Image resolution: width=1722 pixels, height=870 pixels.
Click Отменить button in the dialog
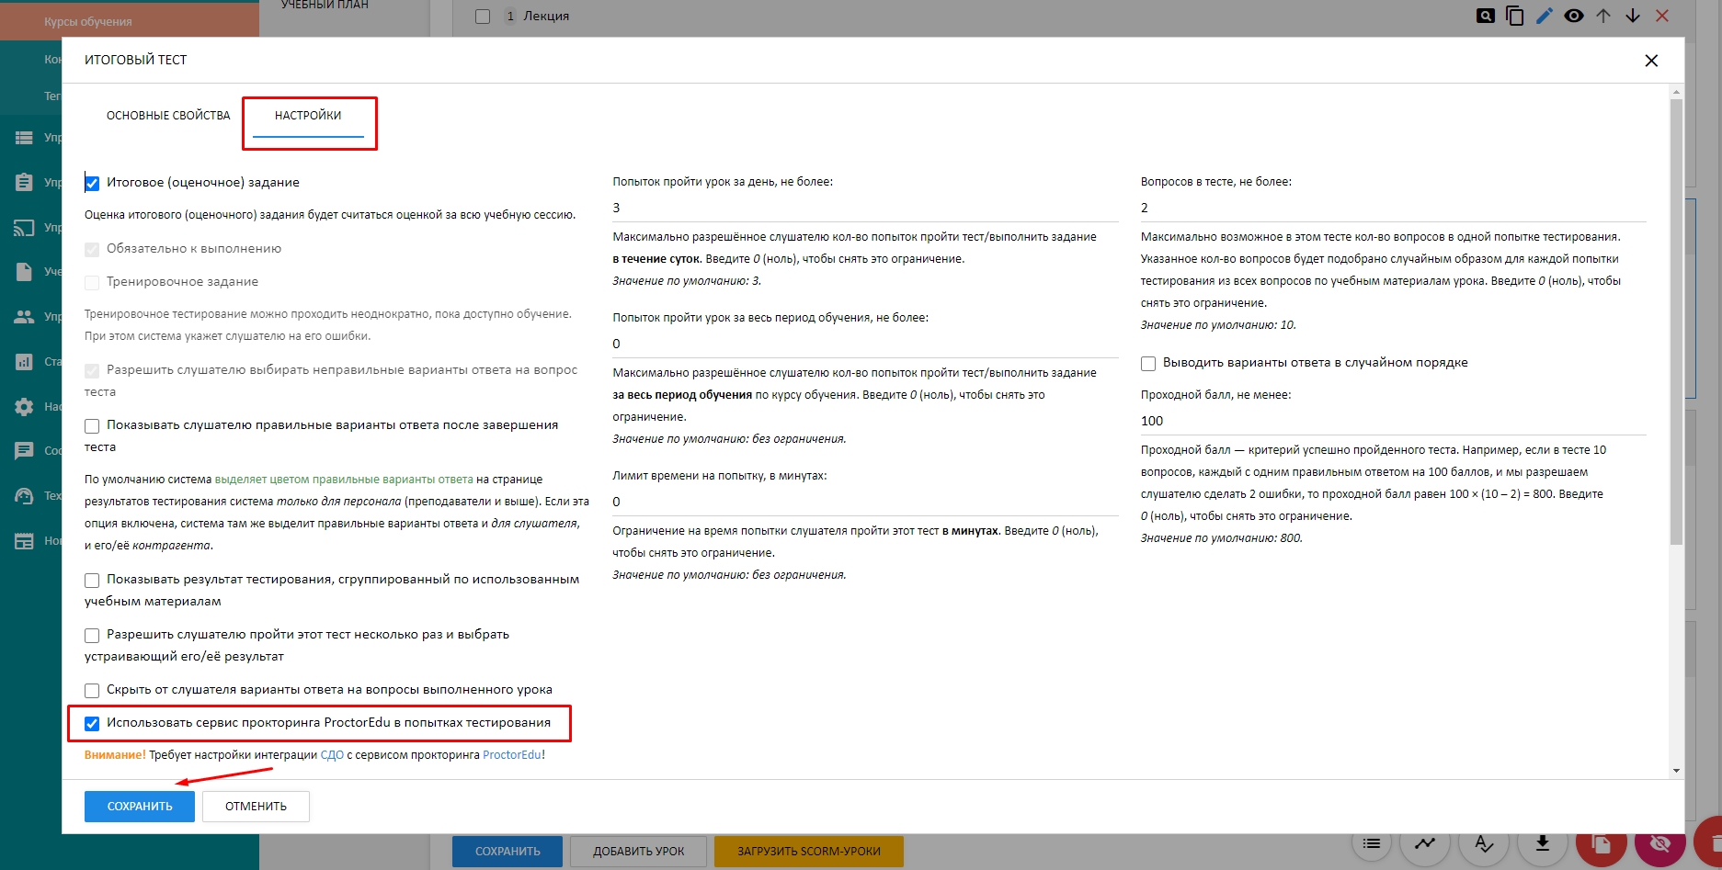(256, 807)
